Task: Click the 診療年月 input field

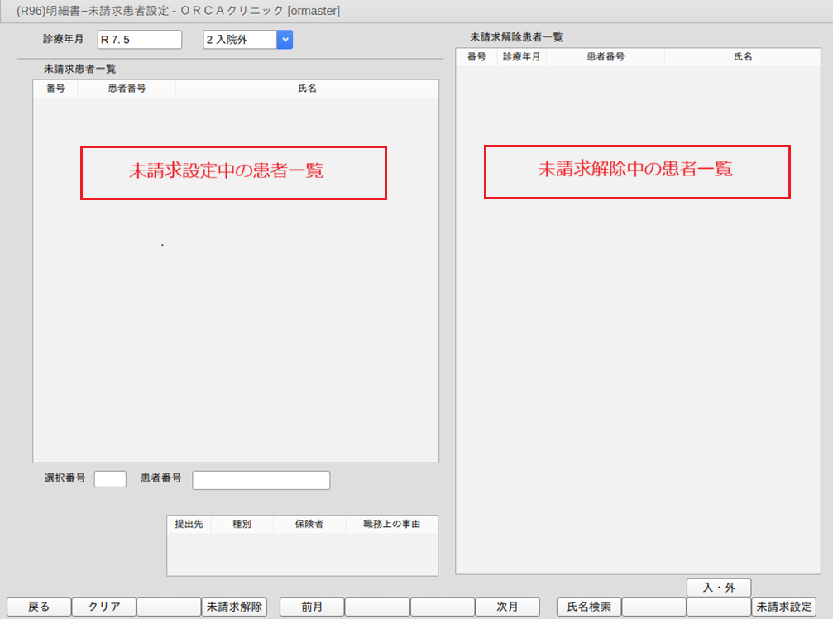Action: point(139,39)
